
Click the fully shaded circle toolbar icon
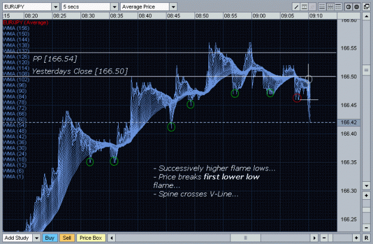point(356,7)
